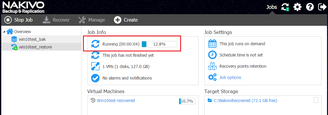Open the Recover menu
Screen dimensions: 328x115
point(56,20)
